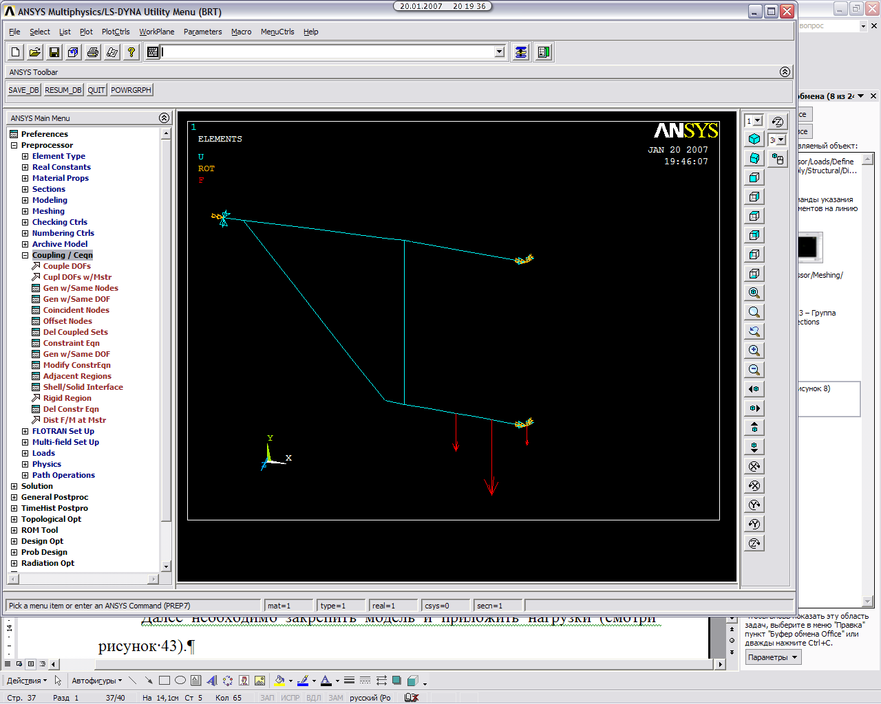Pan model down arrow icon

click(x=754, y=447)
